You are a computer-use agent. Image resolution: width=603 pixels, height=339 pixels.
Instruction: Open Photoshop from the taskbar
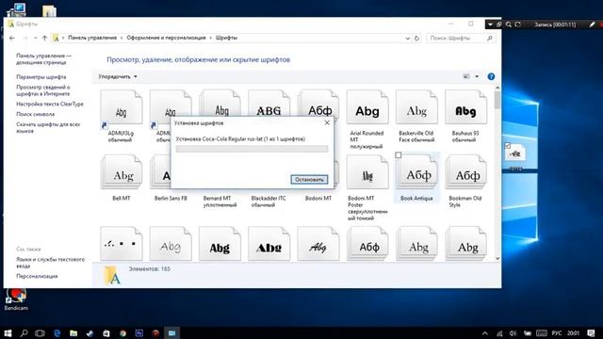[x=139, y=332]
